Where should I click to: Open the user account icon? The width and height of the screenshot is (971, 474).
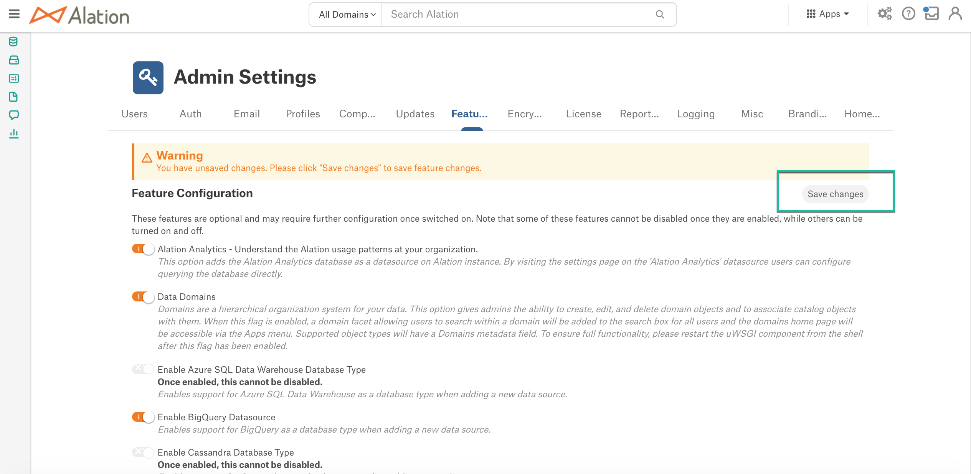(x=955, y=14)
